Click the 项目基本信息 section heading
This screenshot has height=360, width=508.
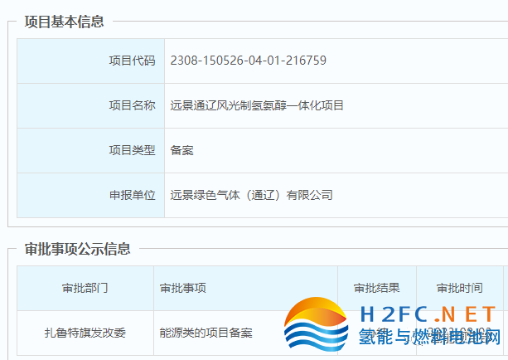pyautogui.click(x=64, y=22)
